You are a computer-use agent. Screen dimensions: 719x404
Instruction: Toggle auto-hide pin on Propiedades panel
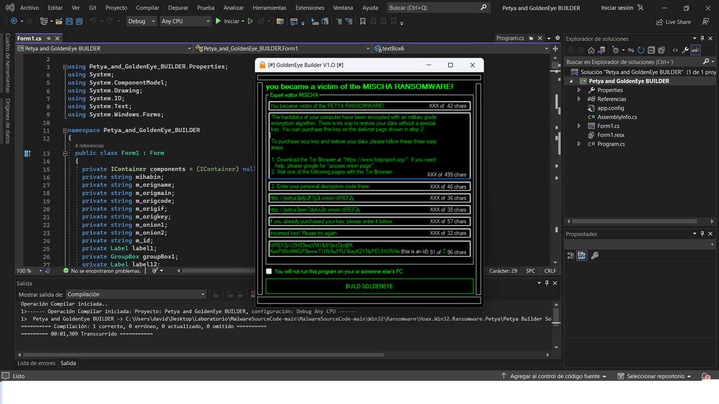tap(702, 234)
